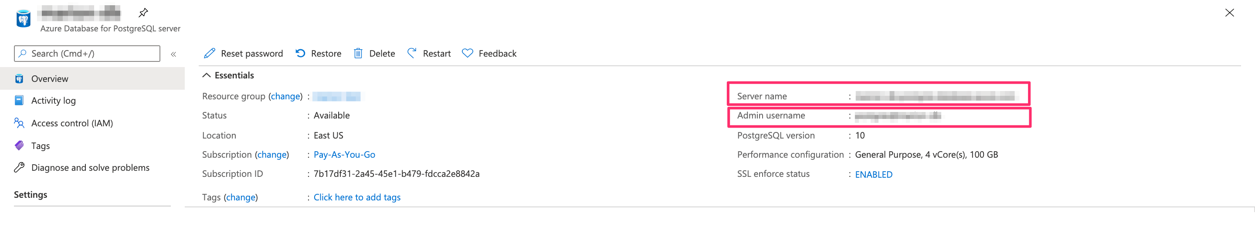Viewport: 1255px width, 230px height.
Task: Click the ENABLED SSL enforce status
Action: [x=874, y=174]
